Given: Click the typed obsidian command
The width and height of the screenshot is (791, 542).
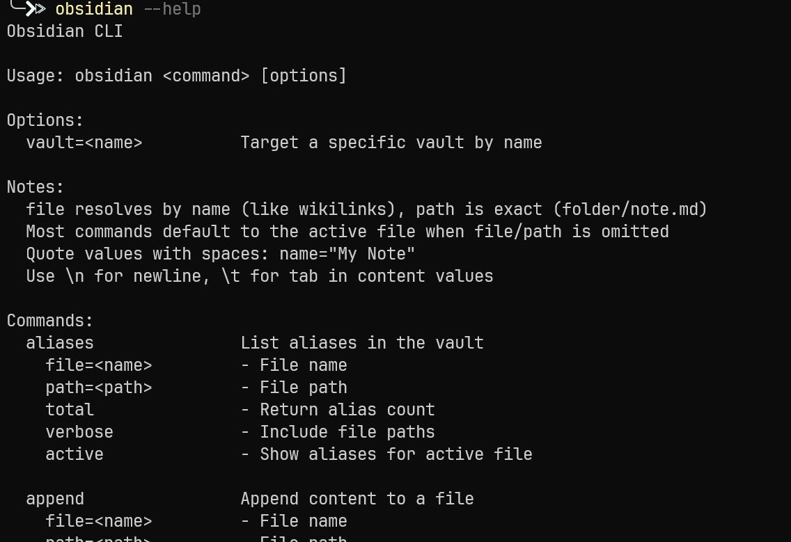Looking at the screenshot, I should pos(94,9).
